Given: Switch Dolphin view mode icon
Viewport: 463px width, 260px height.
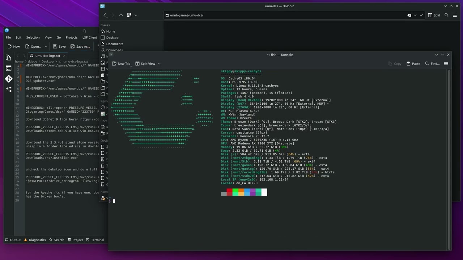Looking at the screenshot, I should coord(129,15).
